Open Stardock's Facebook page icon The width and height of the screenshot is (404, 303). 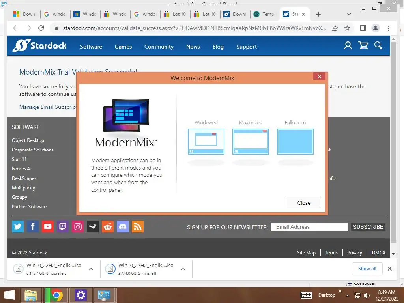tap(33, 226)
